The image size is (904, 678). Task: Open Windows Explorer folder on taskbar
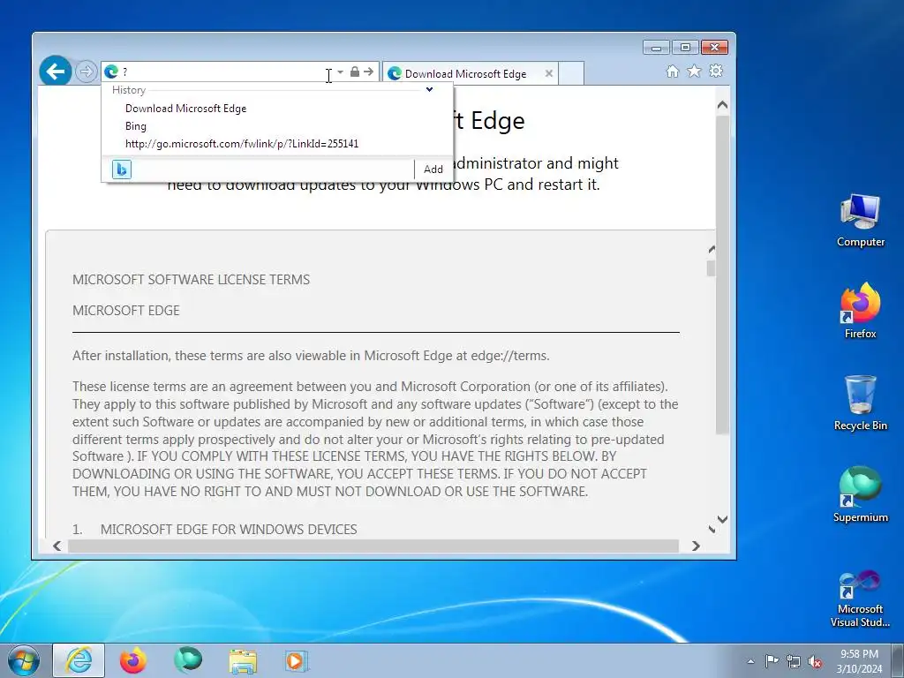click(243, 660)
